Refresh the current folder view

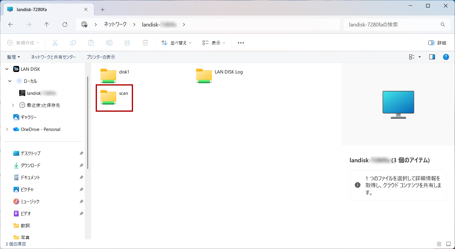click(64, 24)
